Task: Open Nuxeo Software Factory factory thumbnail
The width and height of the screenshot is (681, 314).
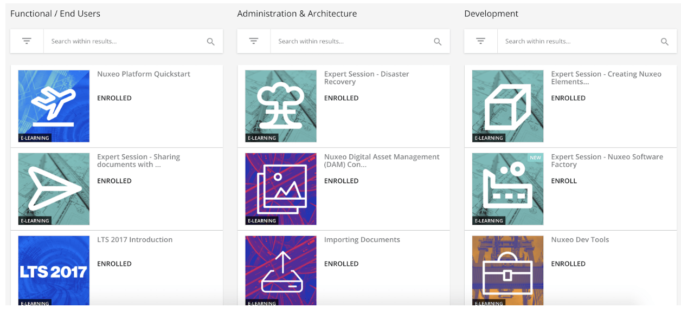Action: click(508, 189)
